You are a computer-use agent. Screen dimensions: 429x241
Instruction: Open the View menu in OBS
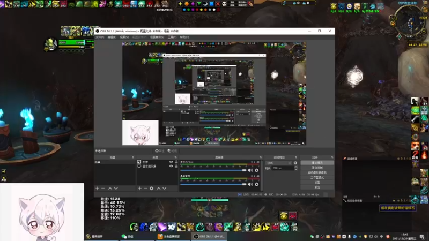point(124,37)
